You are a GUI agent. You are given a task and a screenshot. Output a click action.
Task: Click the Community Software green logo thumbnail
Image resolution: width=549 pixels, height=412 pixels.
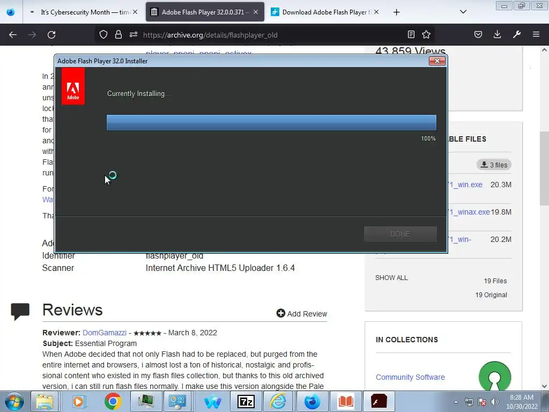(x=495, y=376)
